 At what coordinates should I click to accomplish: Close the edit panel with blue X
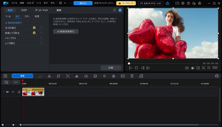(120, 10)
